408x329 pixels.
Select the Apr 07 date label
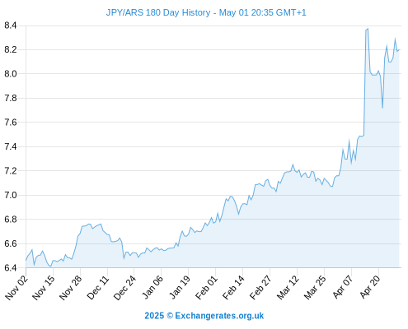click(x=342, y=287)
